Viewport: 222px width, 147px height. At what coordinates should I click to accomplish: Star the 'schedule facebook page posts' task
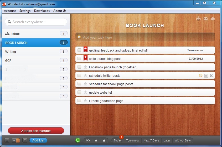(x=85, y=84)
